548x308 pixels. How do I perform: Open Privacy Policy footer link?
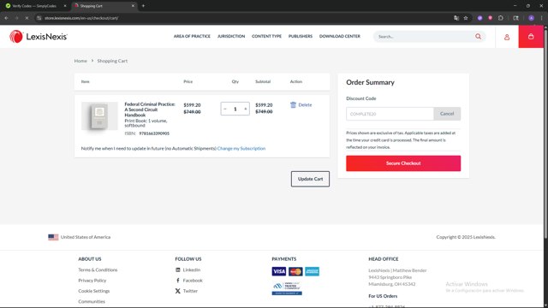[x=92, y=280]
